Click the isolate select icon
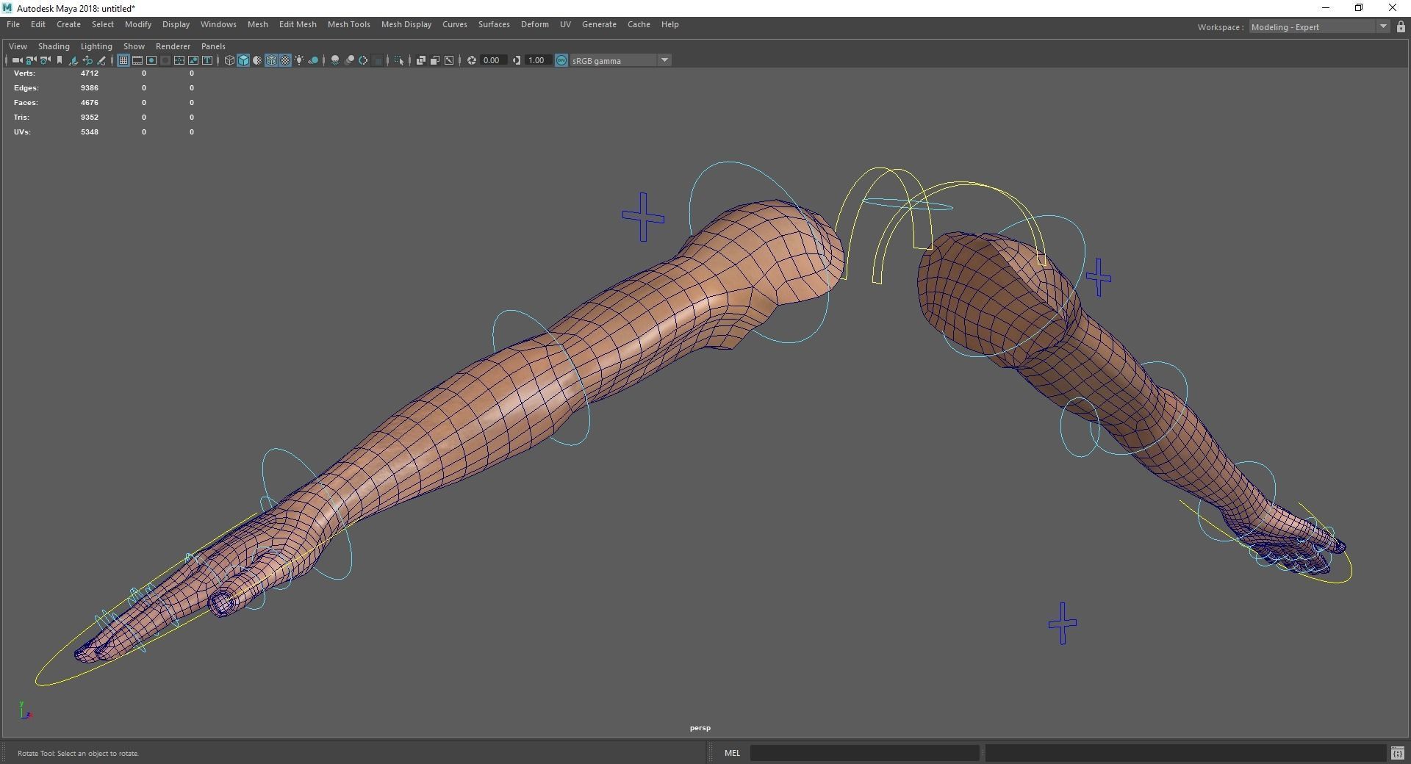Image resolution: width=1411 pixels, height=764 pixels. 399,60
